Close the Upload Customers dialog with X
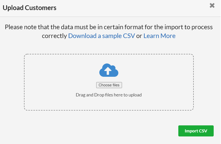The image size is (221, 144). 212,6
